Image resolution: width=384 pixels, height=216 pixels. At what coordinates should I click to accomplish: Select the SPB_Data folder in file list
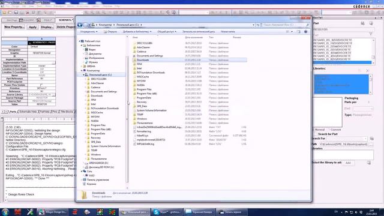pyautogui.click(x=142, y=106)
